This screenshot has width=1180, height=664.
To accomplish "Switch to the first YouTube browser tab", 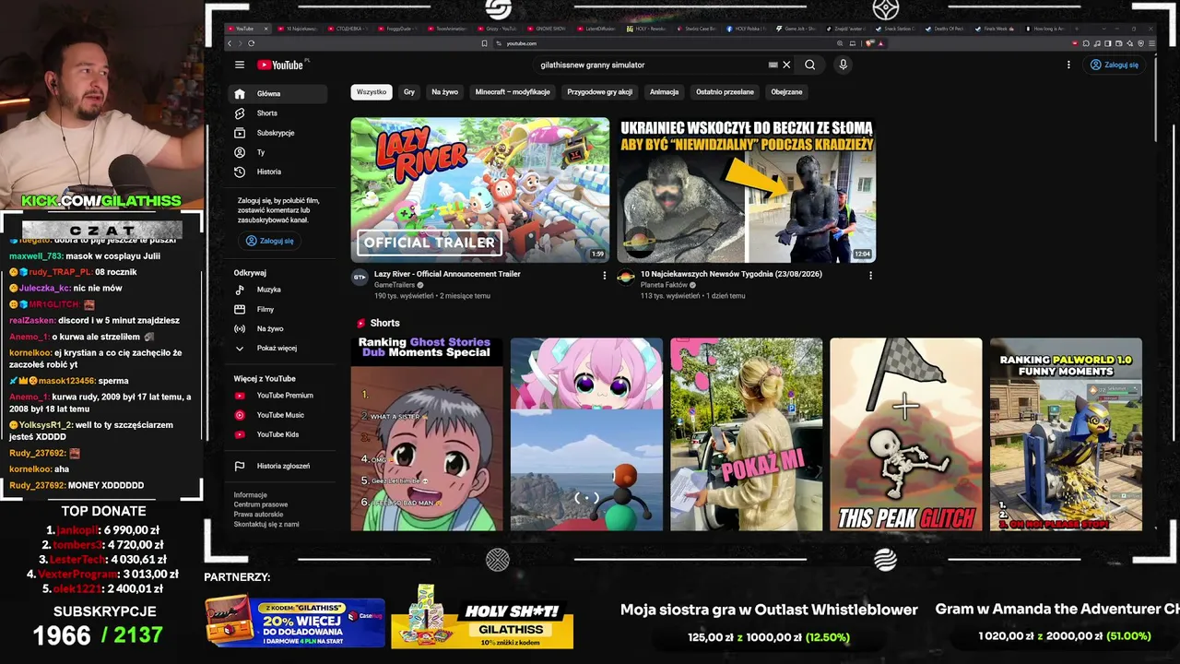I will (x=245, y=29).
